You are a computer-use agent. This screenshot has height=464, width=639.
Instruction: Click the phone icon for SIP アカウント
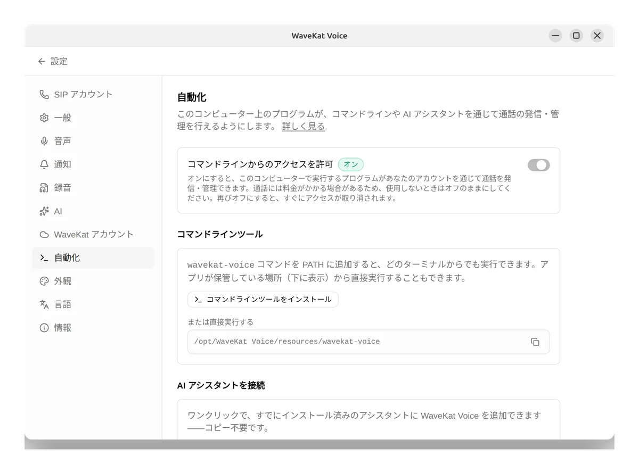tap(44, 94)
